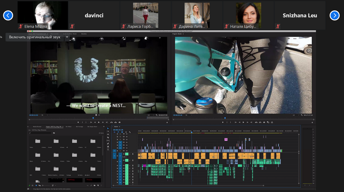The image size is (344, 192).
Task: Click Export Frame camera icon in Program monitor
Action: click(264, 122)
